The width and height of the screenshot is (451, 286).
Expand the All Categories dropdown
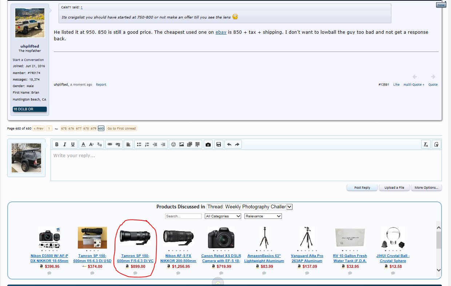point(223,216)
